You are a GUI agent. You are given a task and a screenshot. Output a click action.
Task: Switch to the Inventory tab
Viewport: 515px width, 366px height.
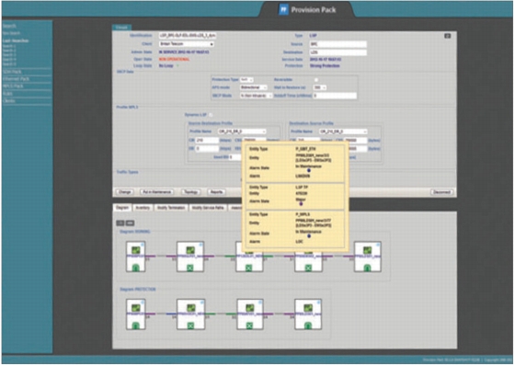point(143,208)
